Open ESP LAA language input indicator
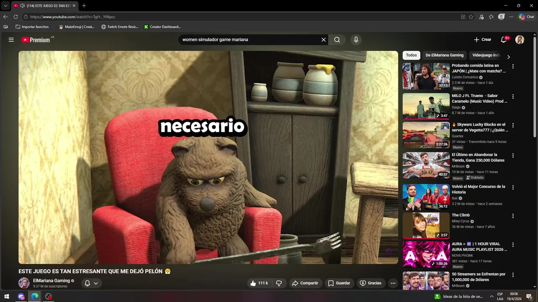Viewport: 538px width, 302px height. pos(500,297)
